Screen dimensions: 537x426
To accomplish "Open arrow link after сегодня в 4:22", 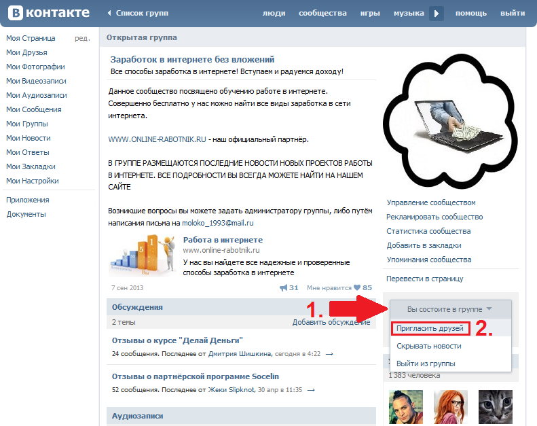I will (329, 354).
